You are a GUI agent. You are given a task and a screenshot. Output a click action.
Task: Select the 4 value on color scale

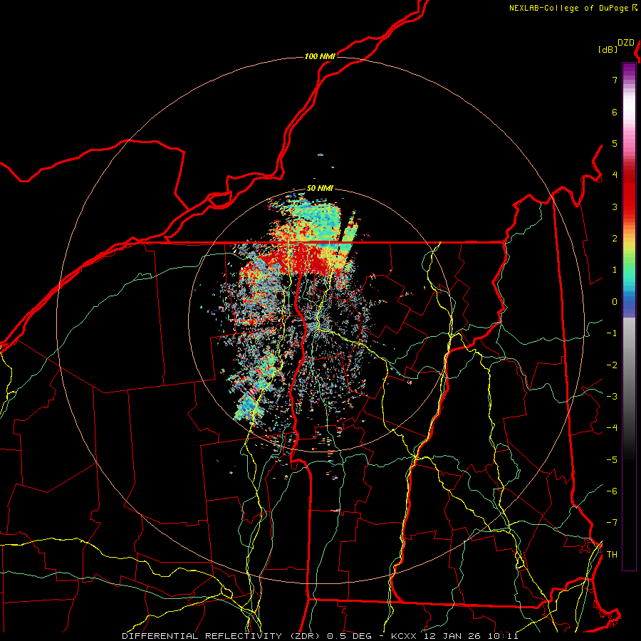tap(615, 175)
